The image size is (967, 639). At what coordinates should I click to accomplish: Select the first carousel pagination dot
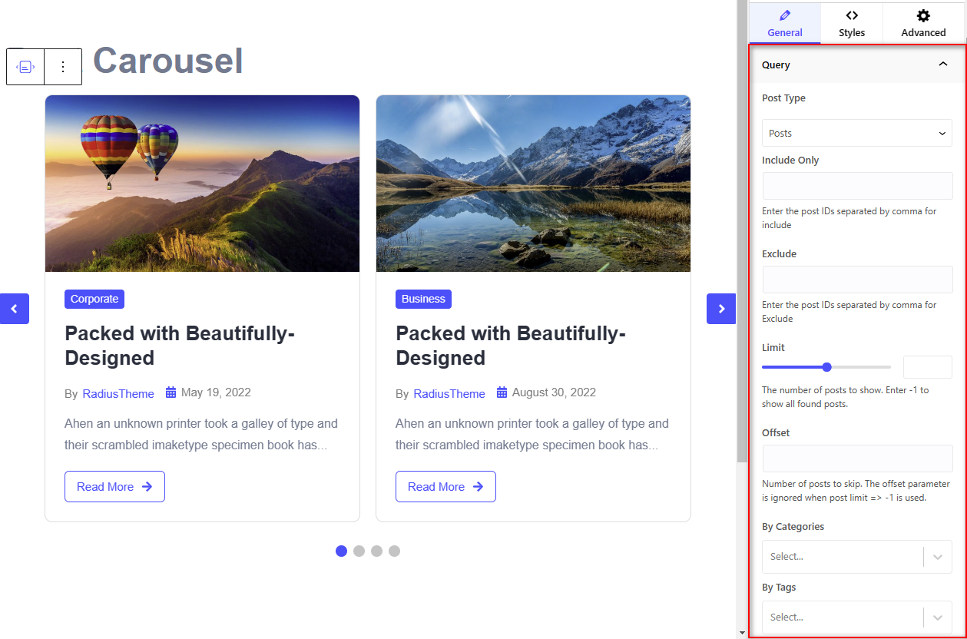pos(342,551)
